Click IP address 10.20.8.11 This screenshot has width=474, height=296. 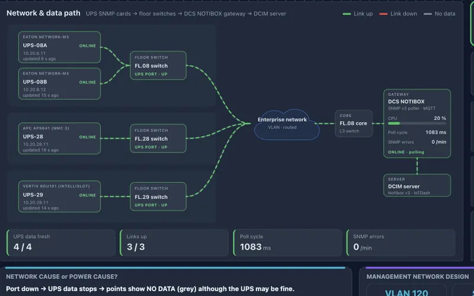[34, 53]
